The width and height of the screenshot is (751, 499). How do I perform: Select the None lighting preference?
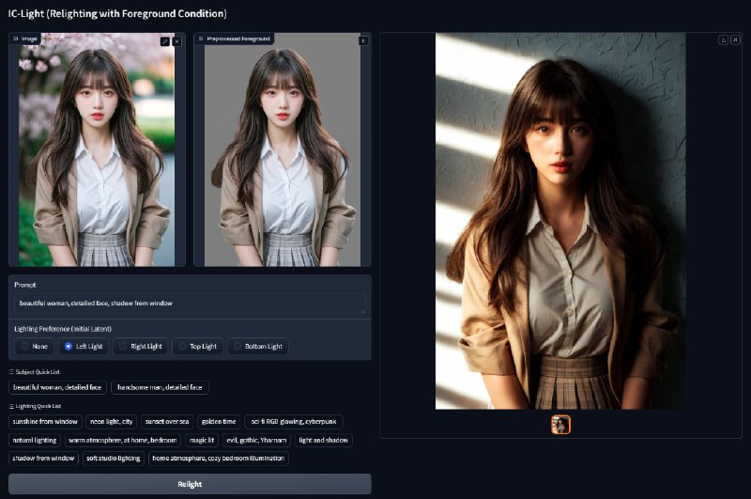[34, 346]
